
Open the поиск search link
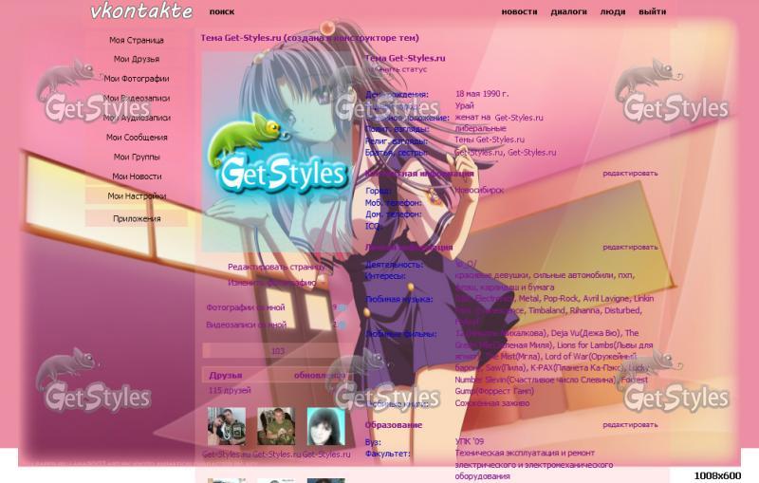click(222, 11)
